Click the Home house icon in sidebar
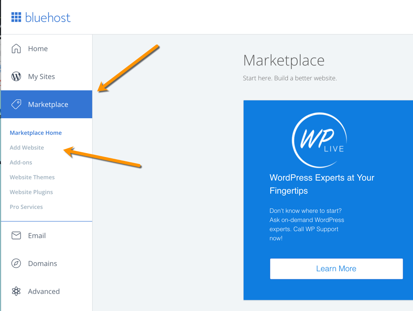 pyautogui.click(x=17, y=48)
